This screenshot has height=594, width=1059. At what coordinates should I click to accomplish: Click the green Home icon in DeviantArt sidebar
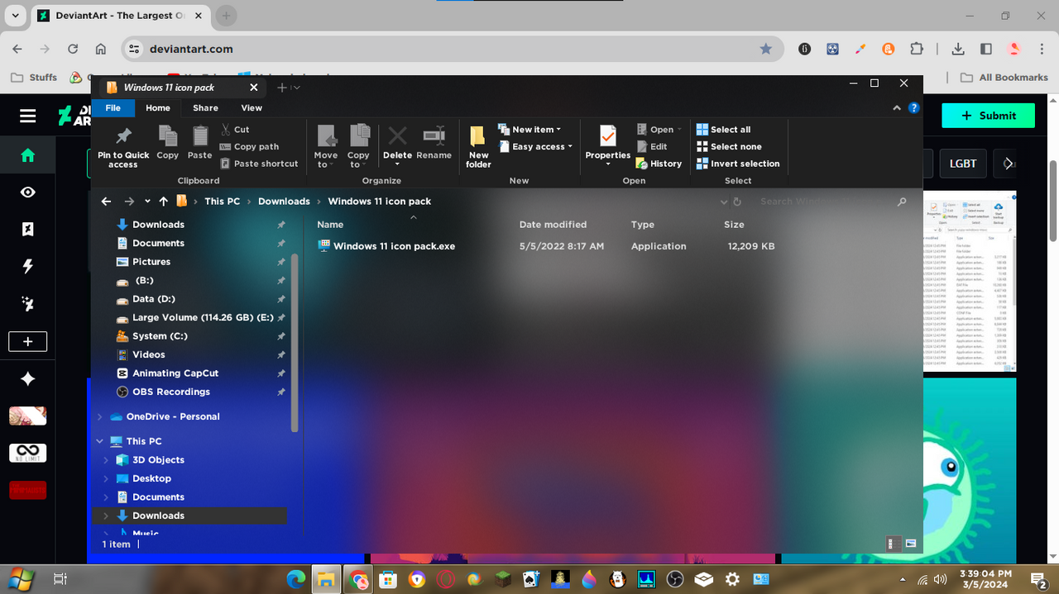[x=28, y=155]
